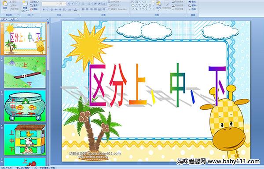This screenshot has height=169, width=264.
Task: Toggle Underline formatting
Action: click(x=51, y=10)
